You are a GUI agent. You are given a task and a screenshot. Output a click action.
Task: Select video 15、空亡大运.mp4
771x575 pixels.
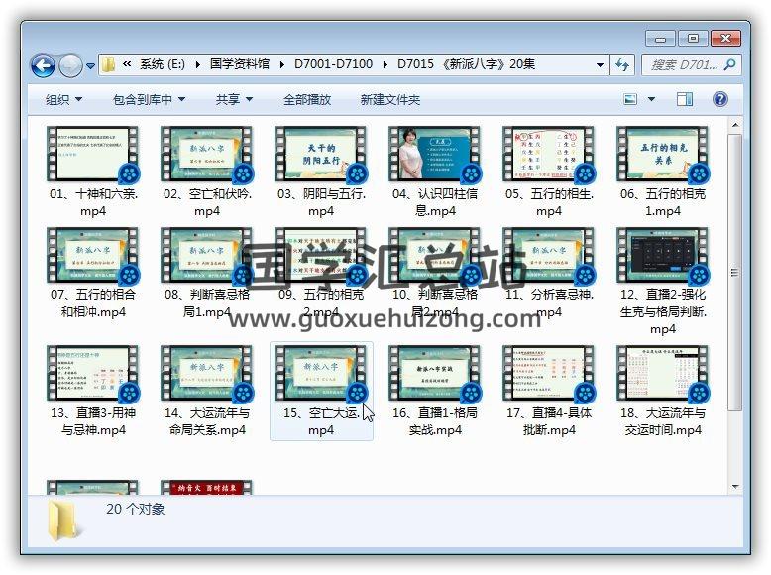[321, 391]
